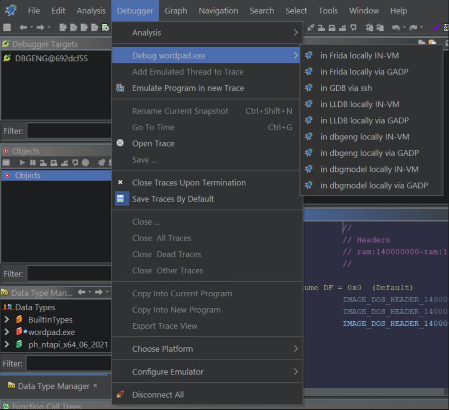This screenshot has width=449, height=410.
Task: Click the Disconnect All plug icon
Action: (120, 394)
